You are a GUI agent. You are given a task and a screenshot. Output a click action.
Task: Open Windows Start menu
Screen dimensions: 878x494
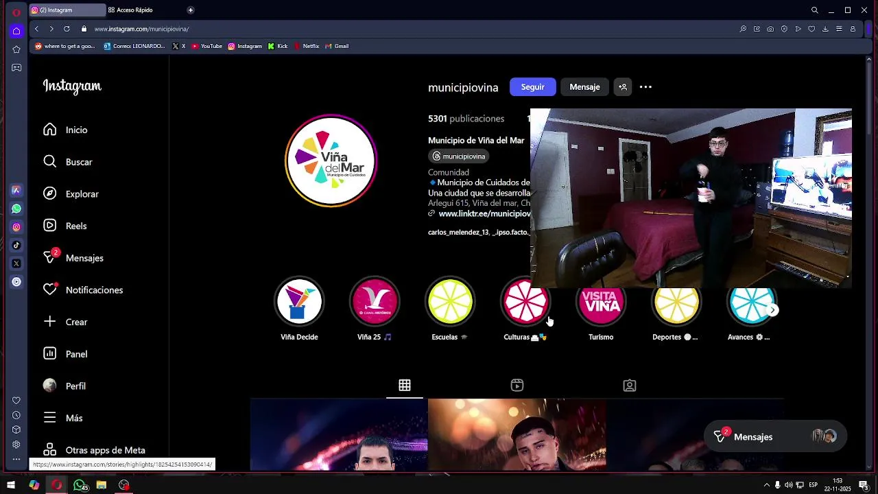tap(11, 485)
